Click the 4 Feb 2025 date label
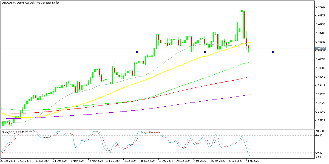Viewport: 329px width, 164px height. 253,161
